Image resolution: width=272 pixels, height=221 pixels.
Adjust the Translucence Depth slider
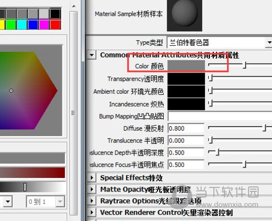(x=218, y=152)
